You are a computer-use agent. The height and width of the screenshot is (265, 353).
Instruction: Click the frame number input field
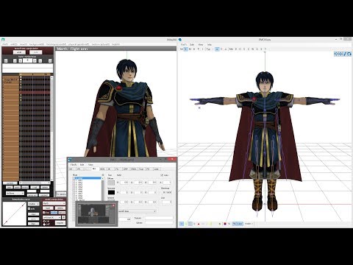(27, 60)
